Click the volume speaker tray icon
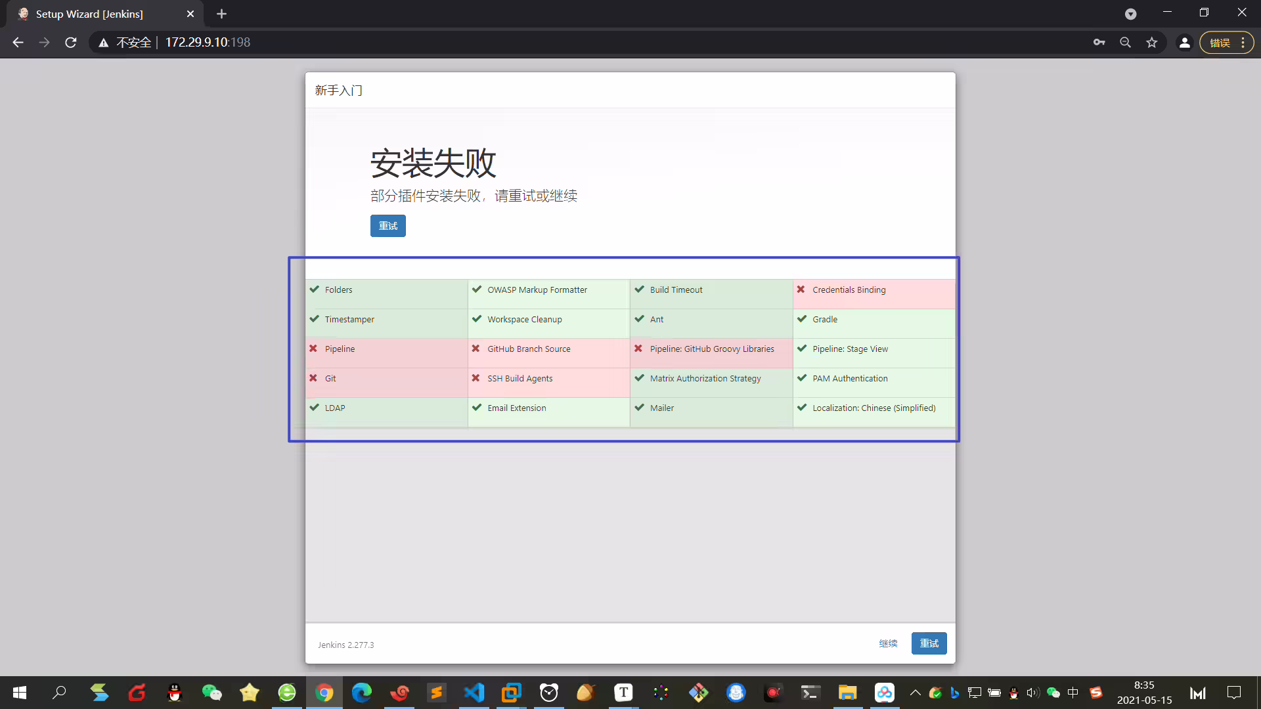 [1033, 693]
